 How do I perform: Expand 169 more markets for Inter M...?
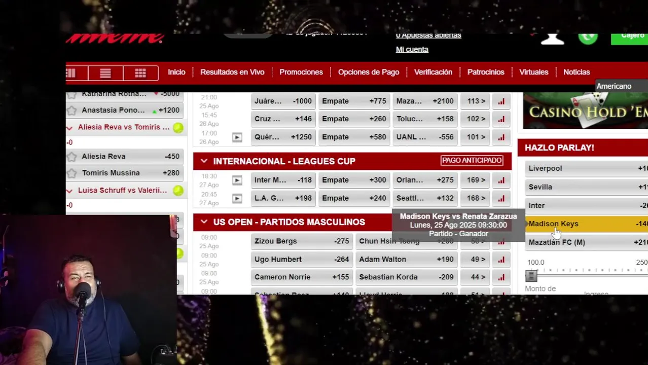click(476, 180)
